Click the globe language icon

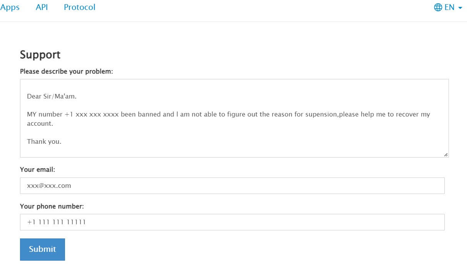[438, 7]
